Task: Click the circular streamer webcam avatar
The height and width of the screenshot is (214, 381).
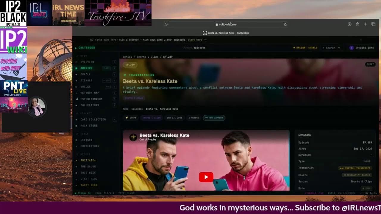Action: click(x=37, y=106)
